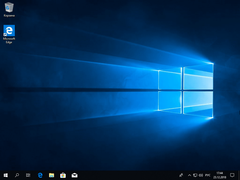Open calendar from the 17:44 clock

219,175
